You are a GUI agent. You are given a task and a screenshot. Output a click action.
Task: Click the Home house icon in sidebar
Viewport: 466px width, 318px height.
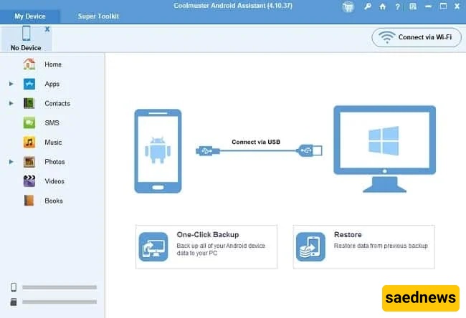coord(29,64)
